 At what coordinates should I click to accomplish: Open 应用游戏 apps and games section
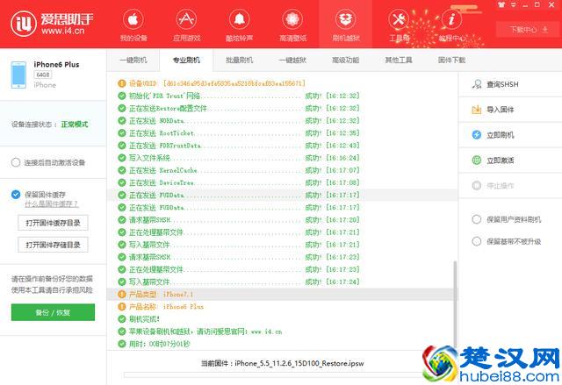point(186,25)
